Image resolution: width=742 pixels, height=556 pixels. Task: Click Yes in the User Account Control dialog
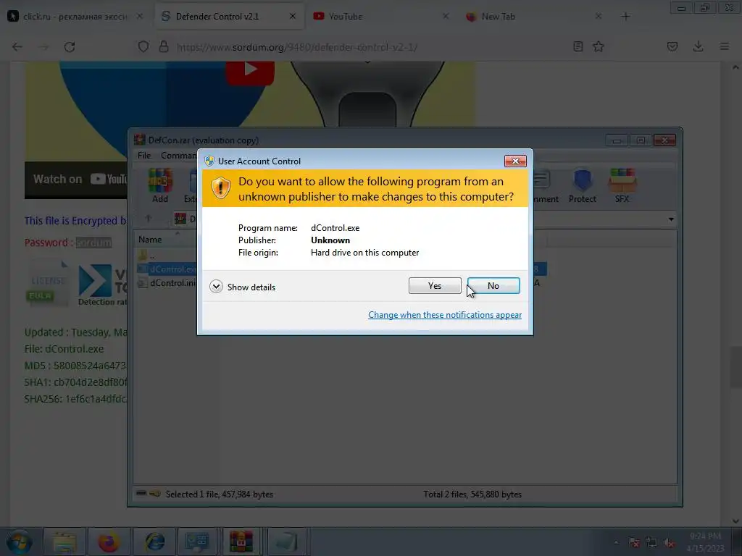[x=435, y=285]
